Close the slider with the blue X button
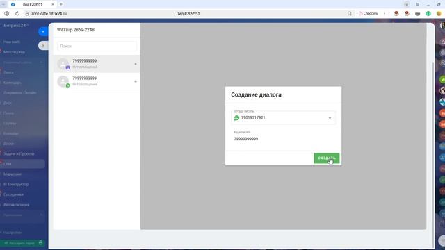The width and height of the screenshot is (445, 250). pos(43,31)
